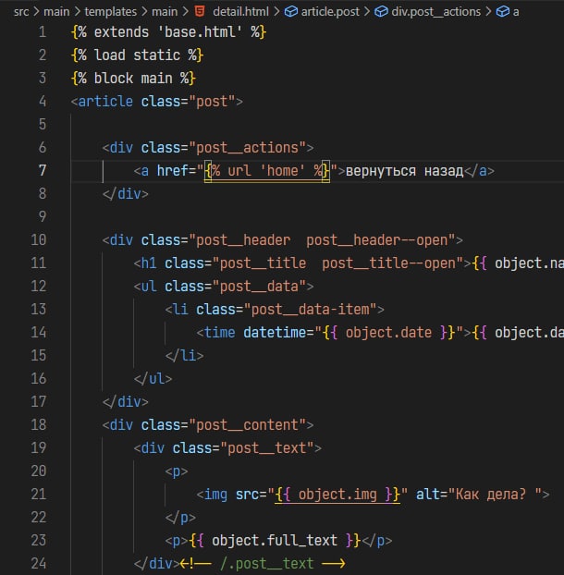Click the 'h1' tag on line 11
Viewport: 564px width, 575px height.
[149, 263]
